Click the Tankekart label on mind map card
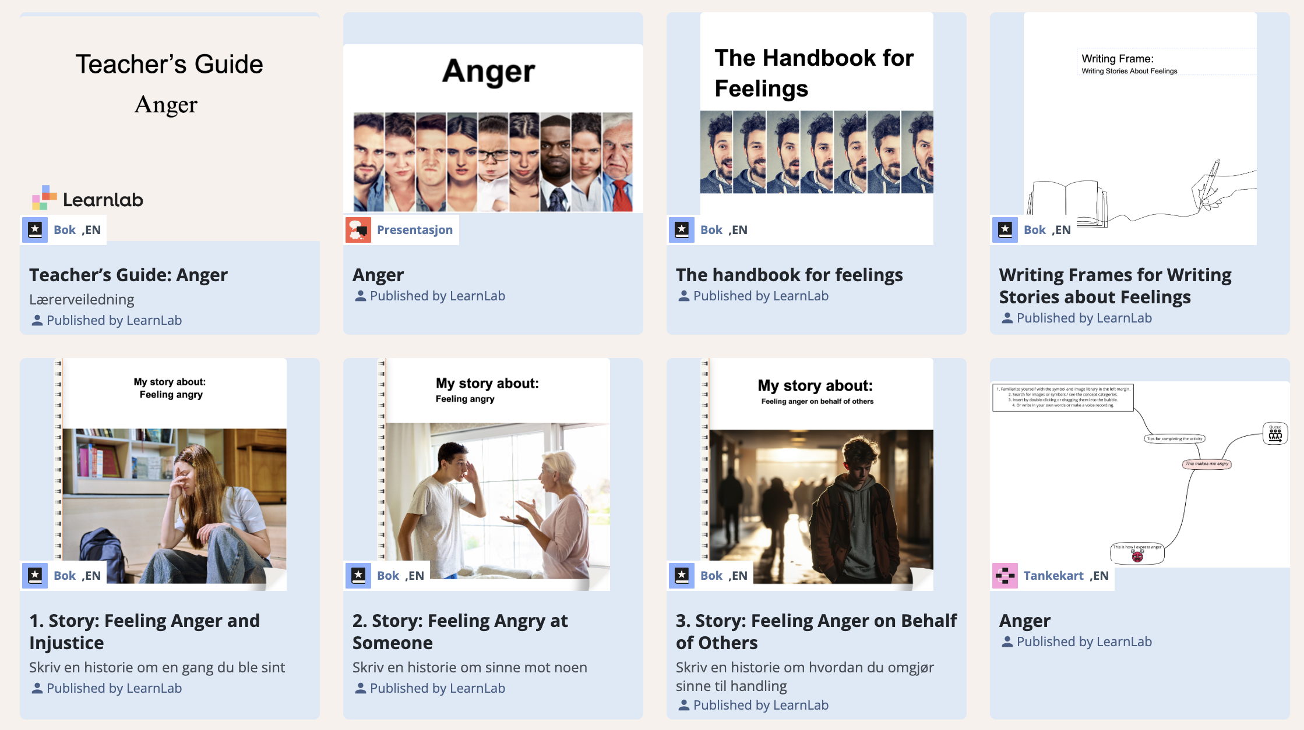Viewport: 1304px width, 730px height. [x=1053, y=576]
